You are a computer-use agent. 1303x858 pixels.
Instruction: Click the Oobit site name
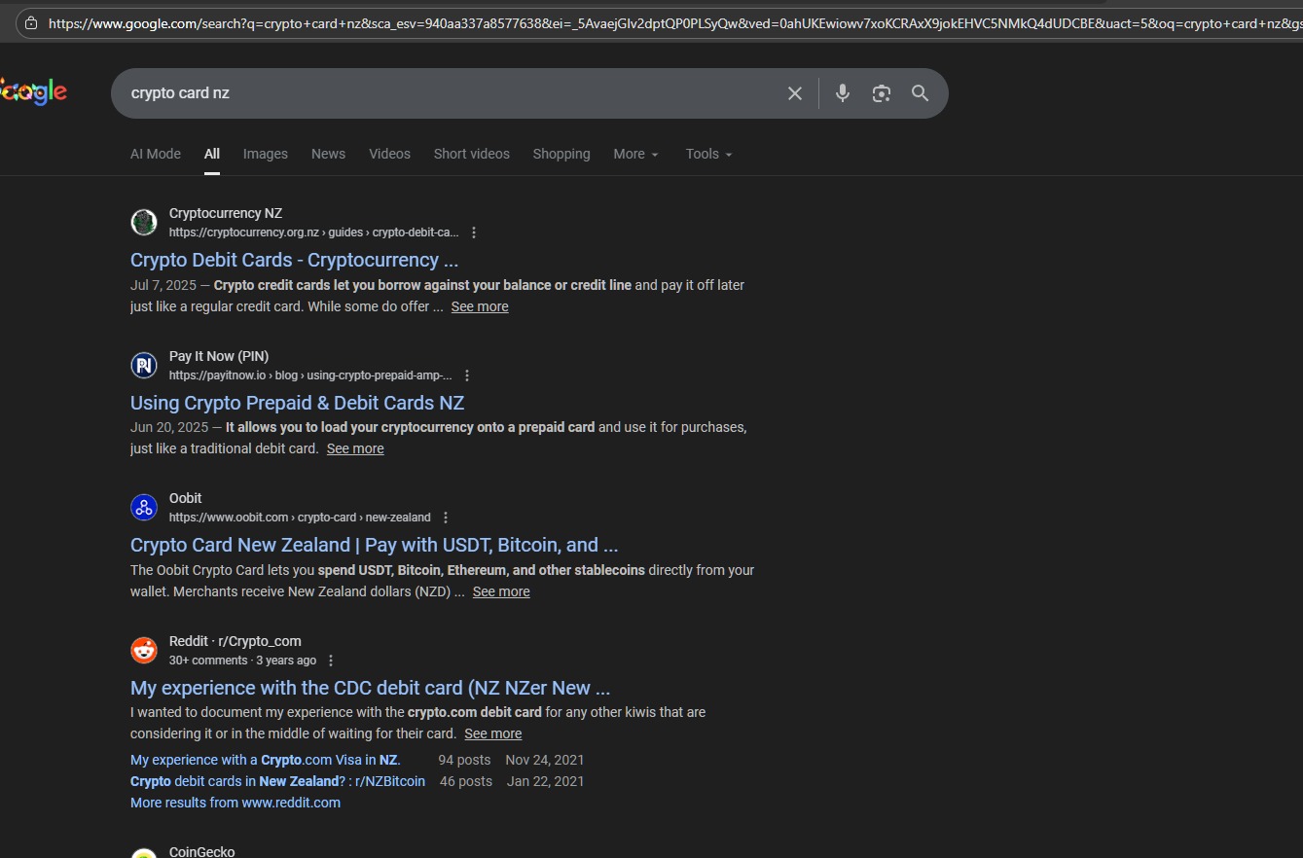[x=186, y=498]
